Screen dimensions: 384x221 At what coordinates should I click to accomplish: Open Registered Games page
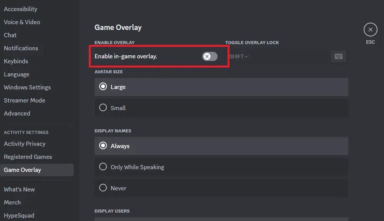coord(28,157)
